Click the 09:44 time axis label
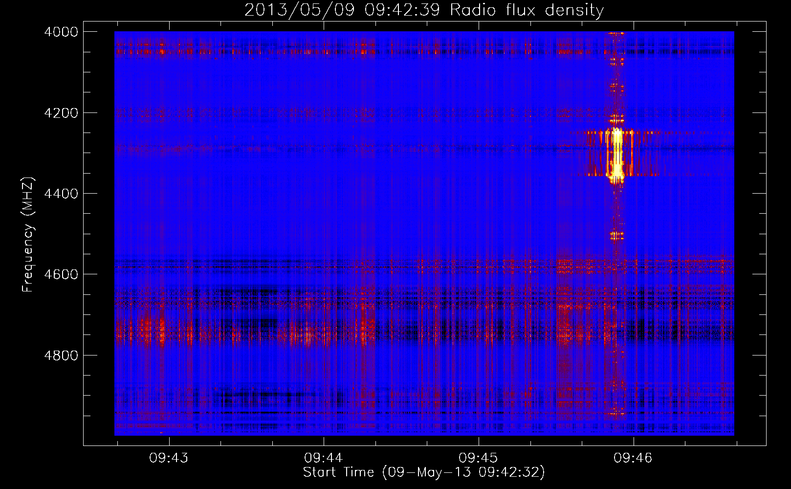 (323, 458)
